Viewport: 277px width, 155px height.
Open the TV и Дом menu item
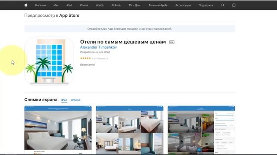(x=135, y=5)
